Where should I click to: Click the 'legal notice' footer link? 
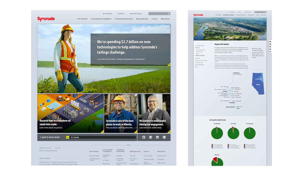click(43, 148)
